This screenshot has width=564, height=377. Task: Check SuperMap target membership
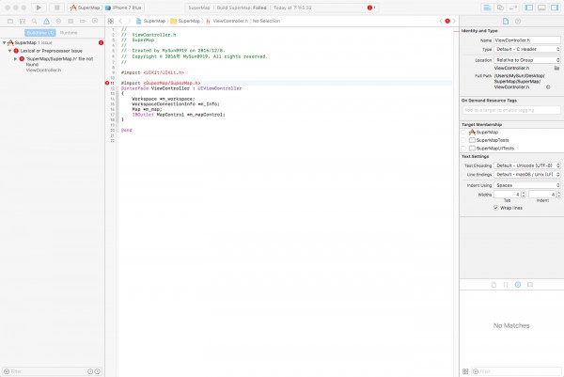(463, 133)
